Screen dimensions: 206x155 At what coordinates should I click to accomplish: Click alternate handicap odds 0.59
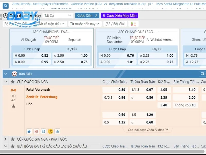click(x=115, y=115)
